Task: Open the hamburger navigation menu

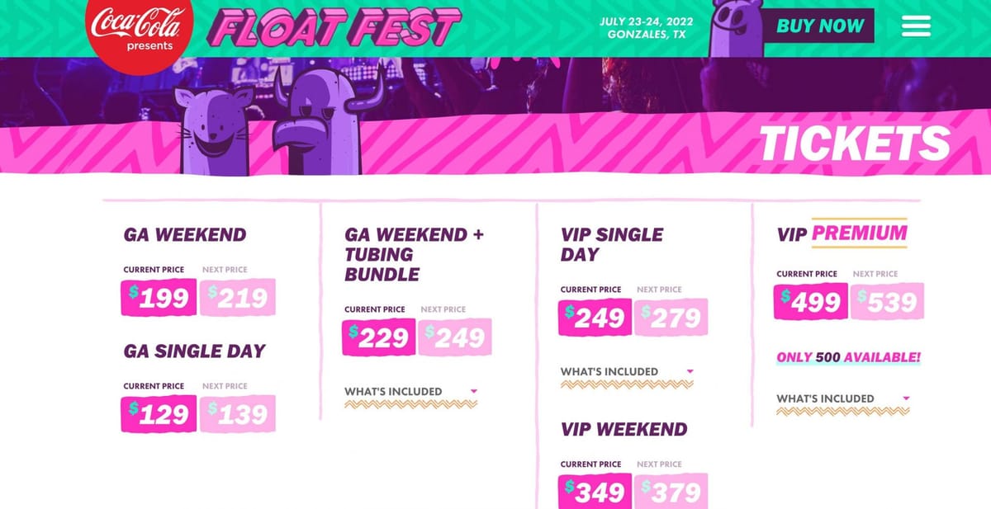Action: tap(914, 26)
